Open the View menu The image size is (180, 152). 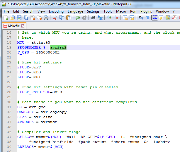[41, 11]
